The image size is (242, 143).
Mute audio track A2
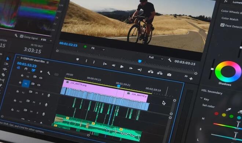34,102
